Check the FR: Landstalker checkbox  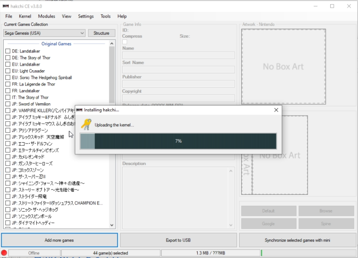coord(8,91)
